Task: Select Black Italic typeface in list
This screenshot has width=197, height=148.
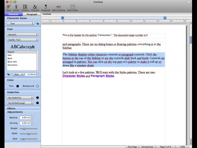Action: [x=22, y=62]
